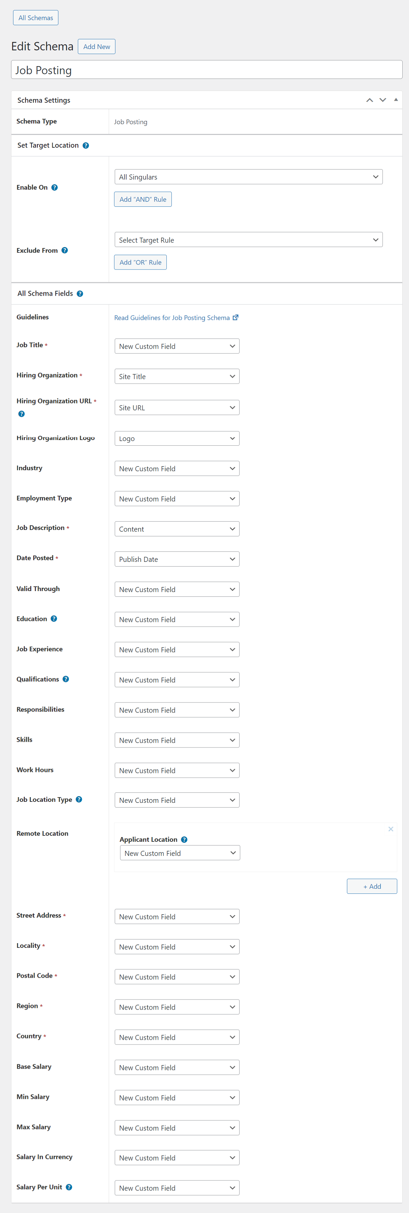409x1213 pixels.
Task: Click the external link icon on the guidelines link
Action: (x=235, y=318)
